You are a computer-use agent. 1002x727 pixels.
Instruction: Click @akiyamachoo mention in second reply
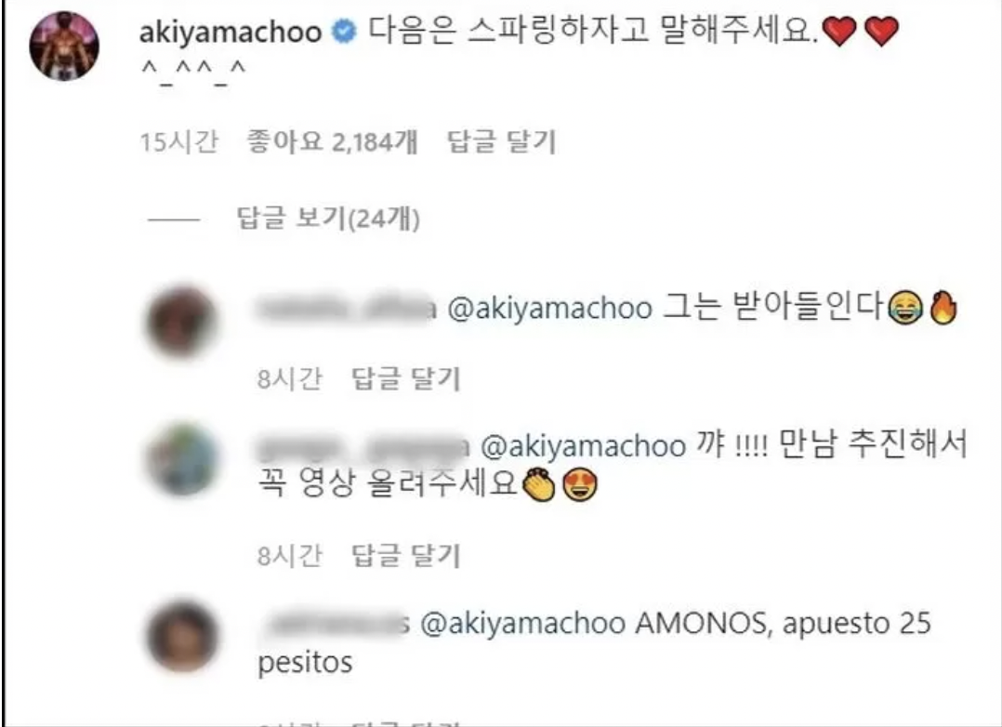click(x=583, y=445)
